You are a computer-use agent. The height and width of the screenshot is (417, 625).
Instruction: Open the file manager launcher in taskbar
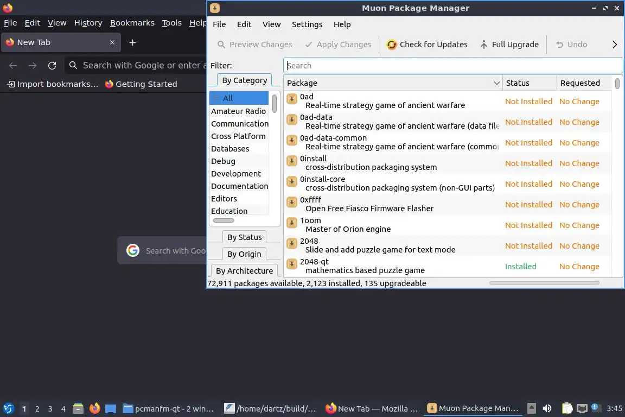pos(78,408)
